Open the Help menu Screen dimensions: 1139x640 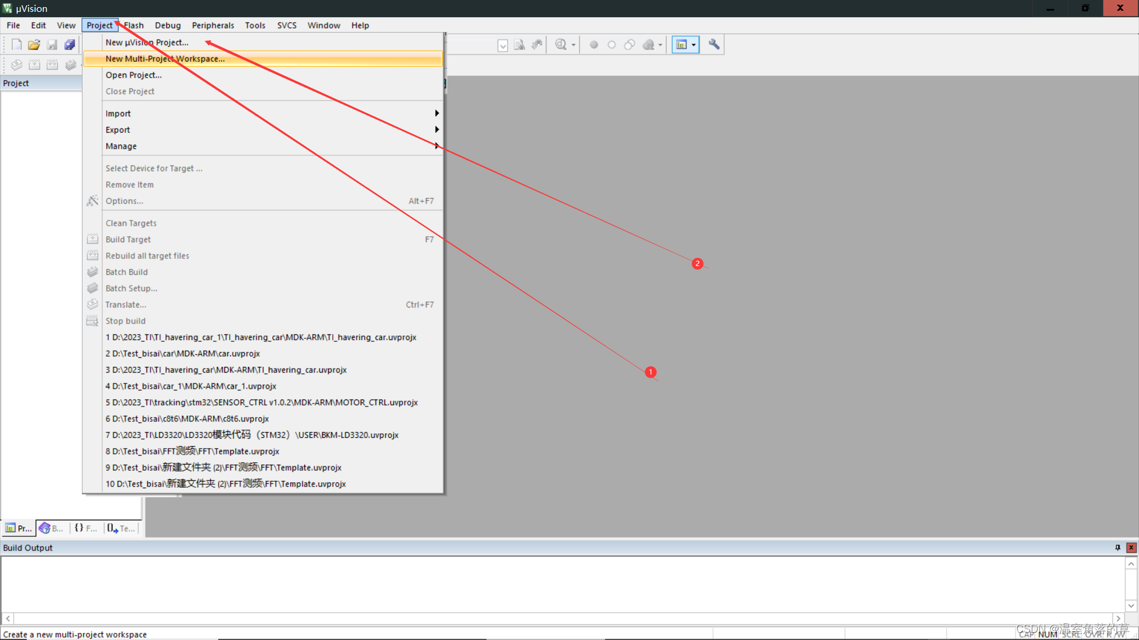pos(360,25)
